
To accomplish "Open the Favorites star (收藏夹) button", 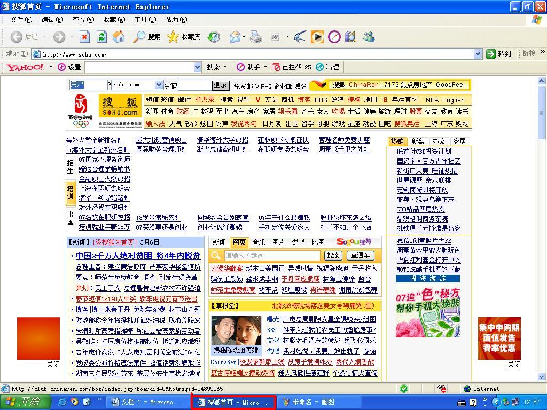I will pyautogui.click(x=184, y=37).
